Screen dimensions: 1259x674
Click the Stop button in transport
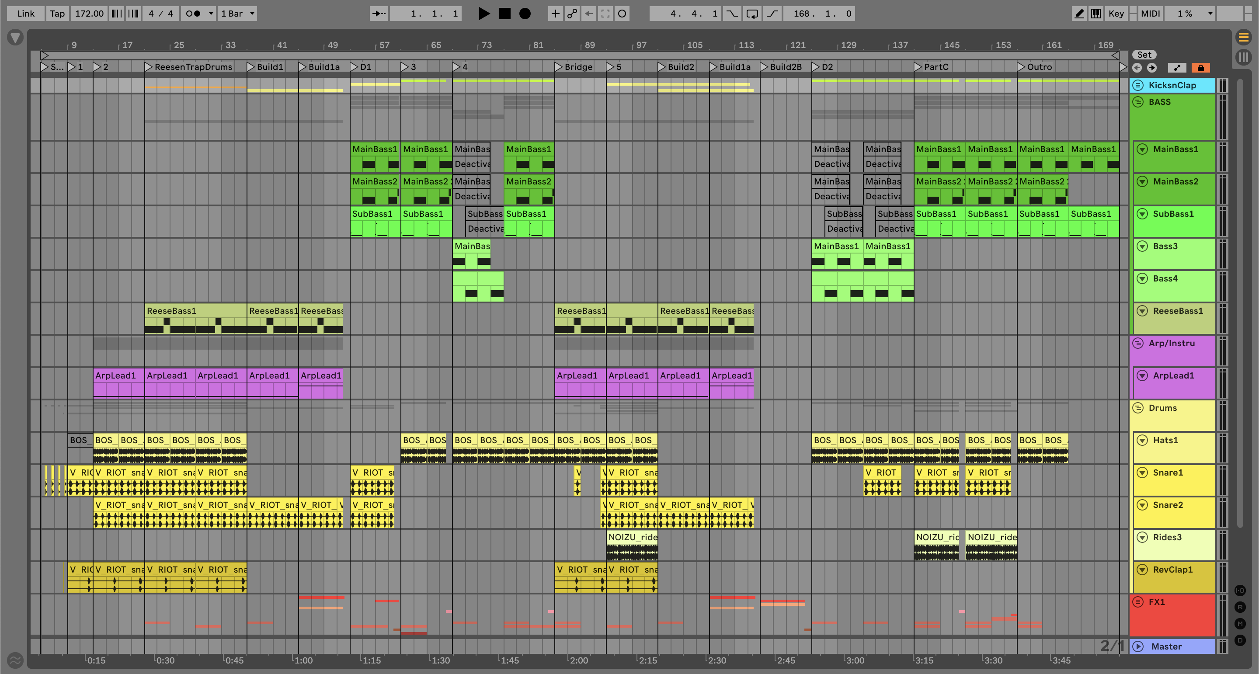[x=504, y=14]
